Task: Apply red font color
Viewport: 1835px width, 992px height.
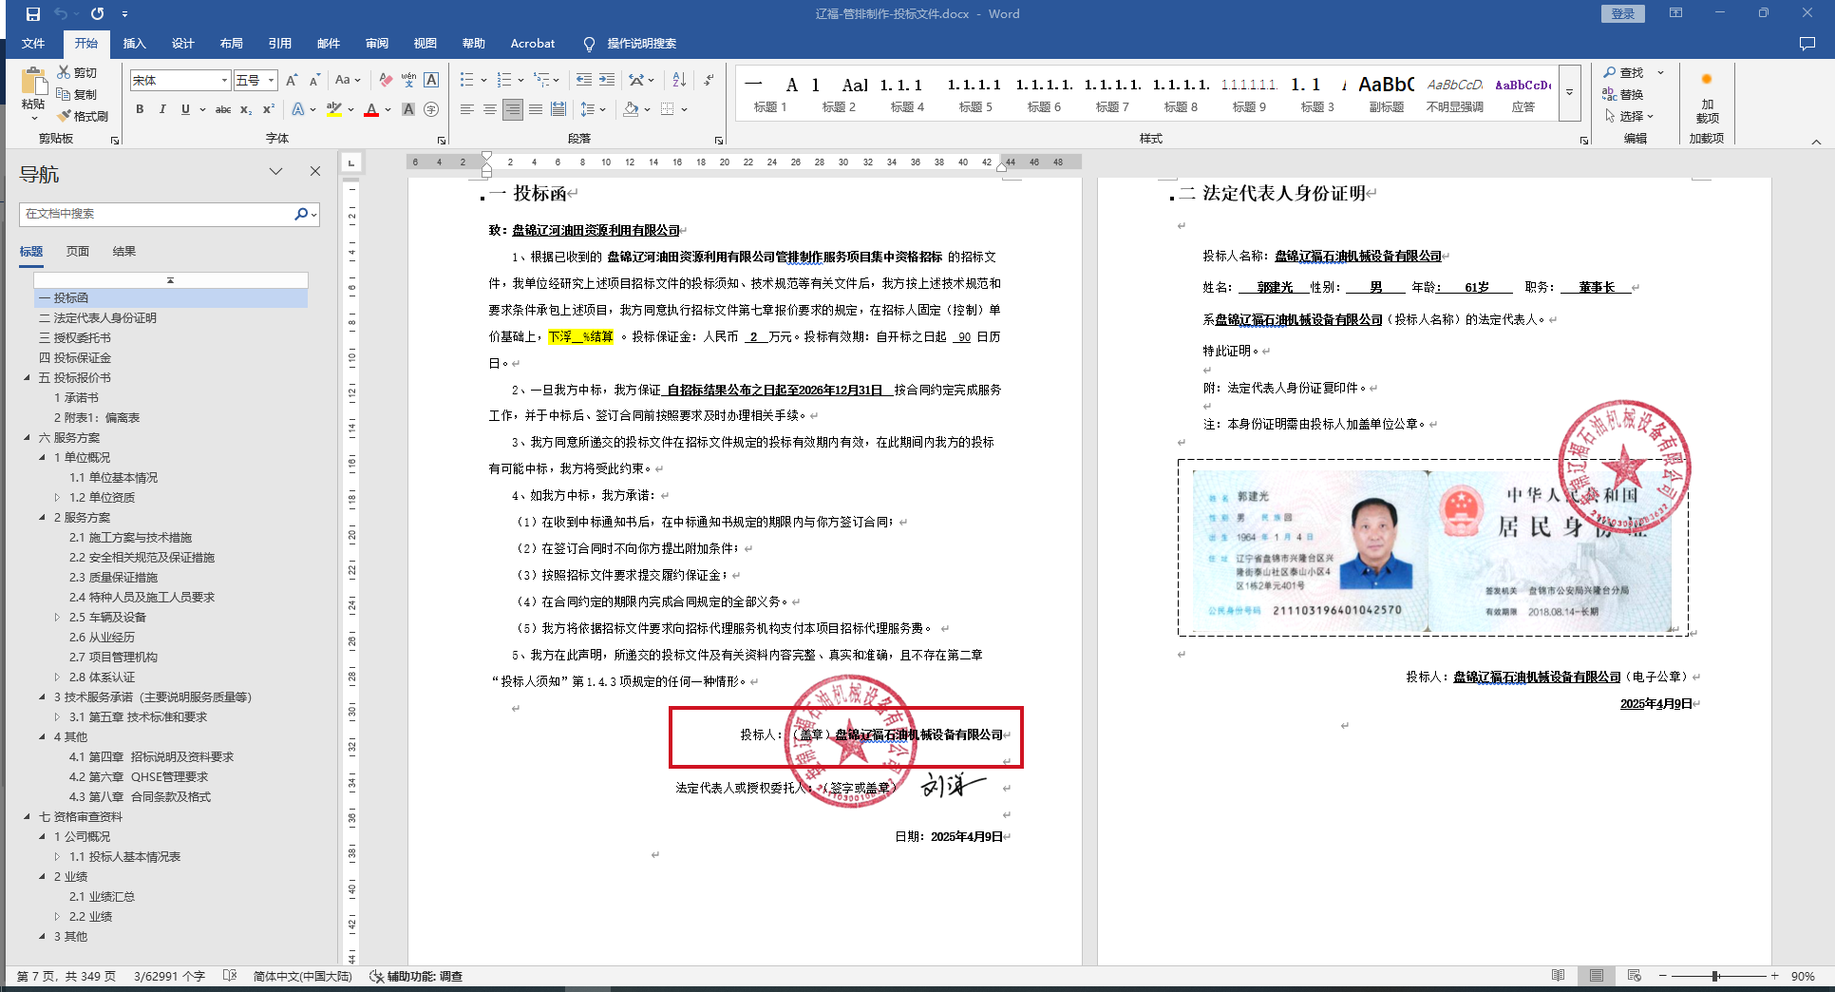Action: pyautogui.click(x=371, y=109)
